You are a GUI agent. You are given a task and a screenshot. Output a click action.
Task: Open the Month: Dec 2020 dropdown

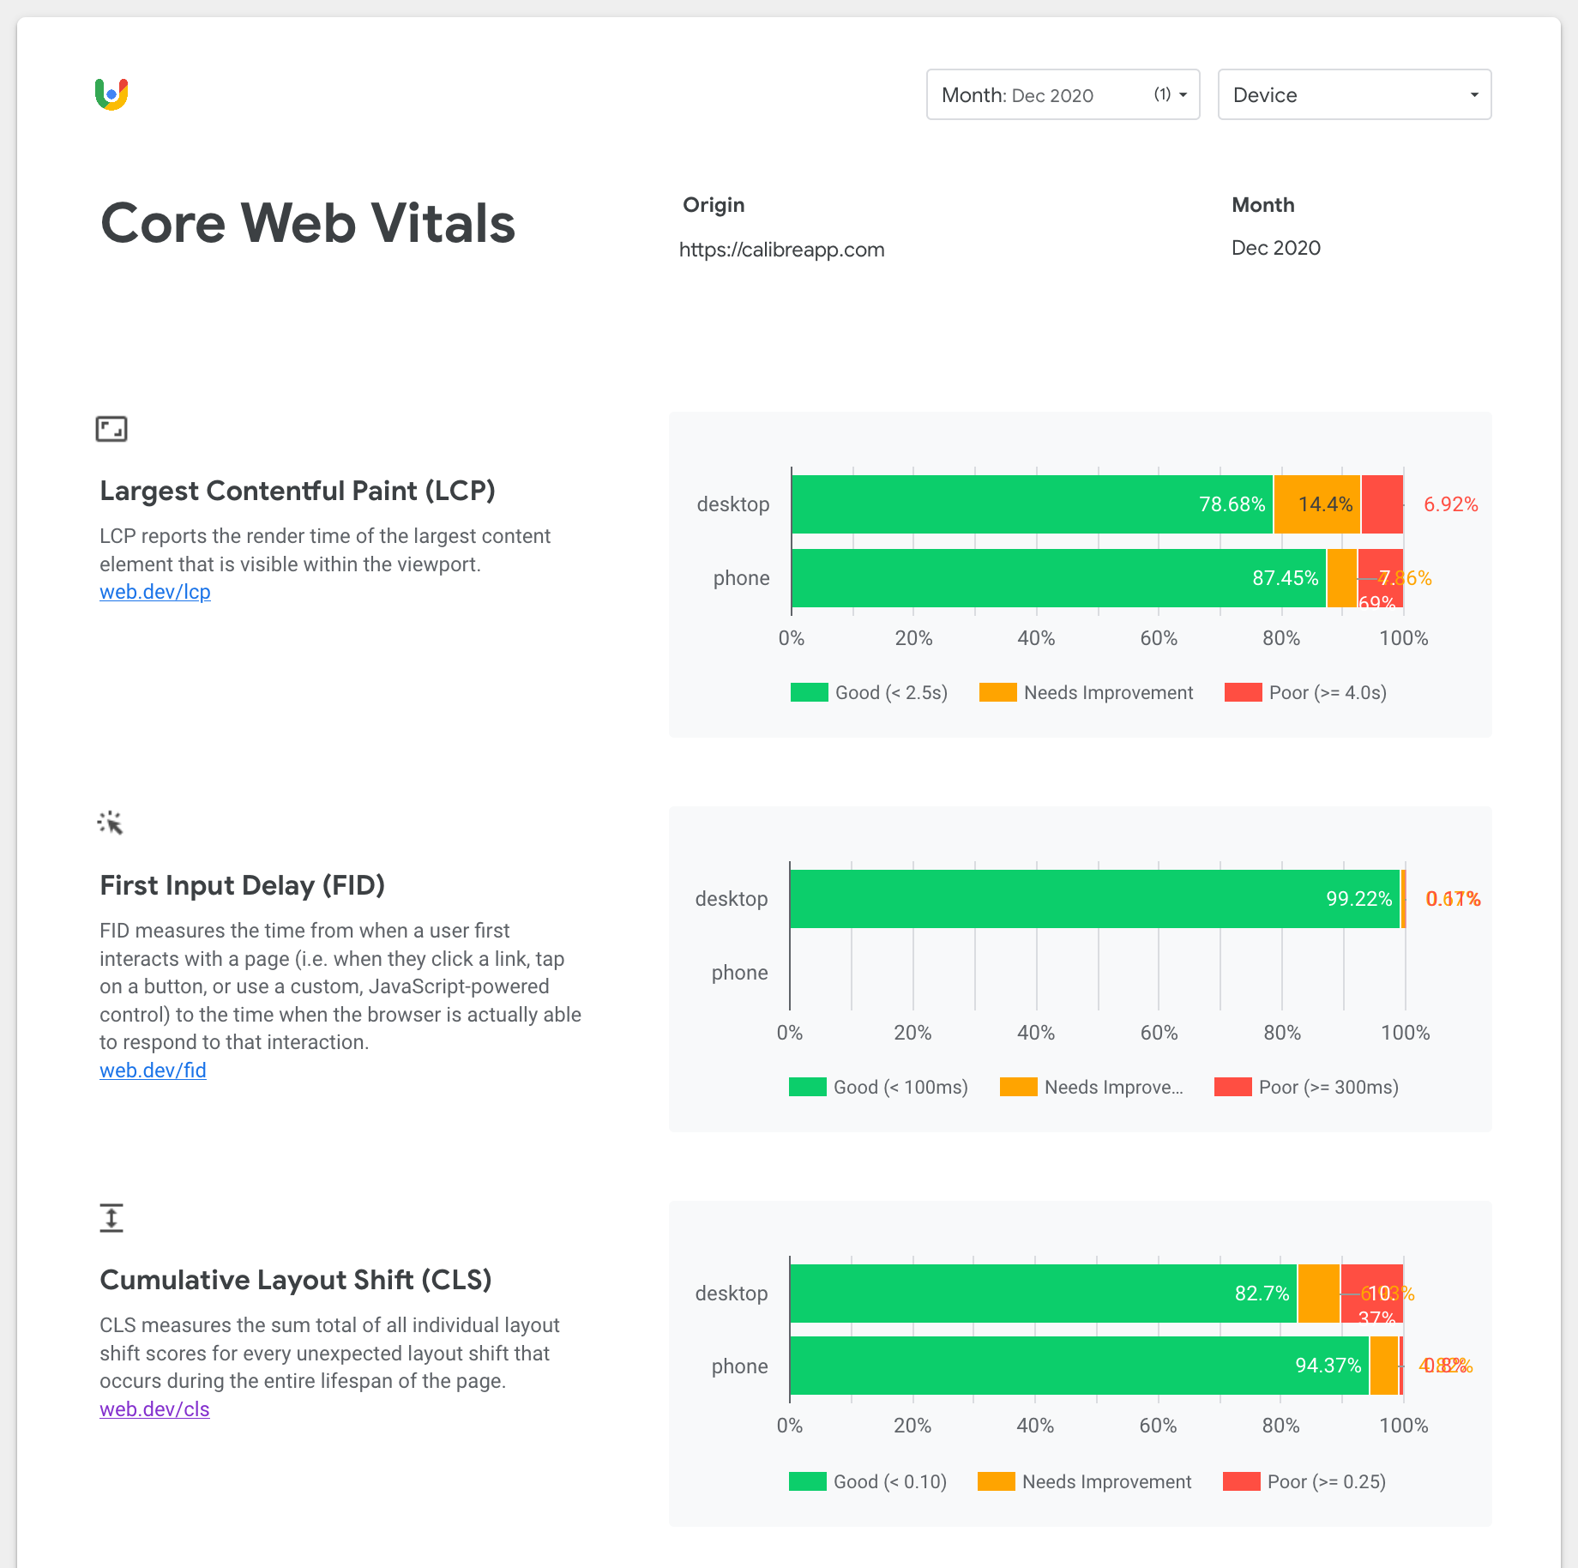[1062, 94]
